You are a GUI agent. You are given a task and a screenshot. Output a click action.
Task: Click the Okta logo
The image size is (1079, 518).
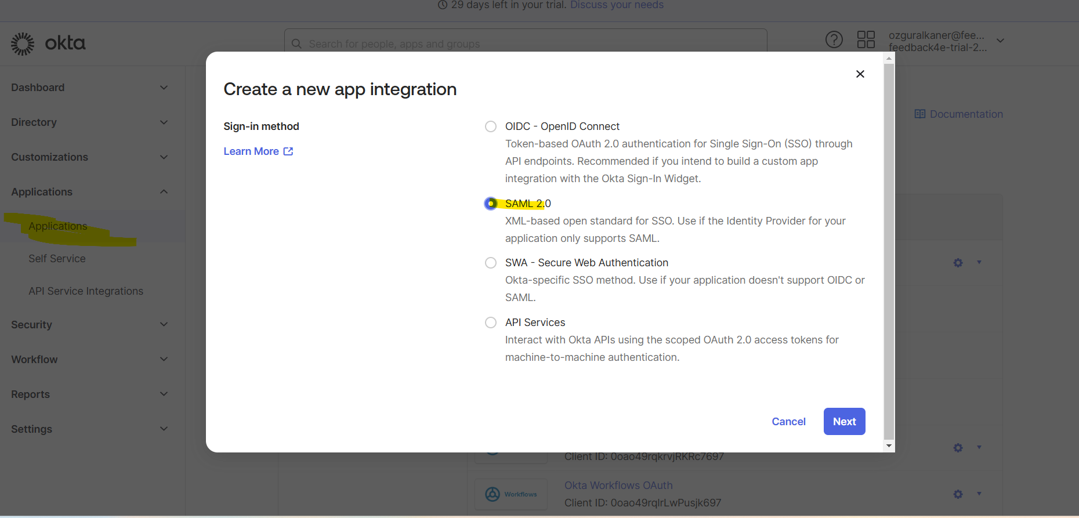[48, 44]
